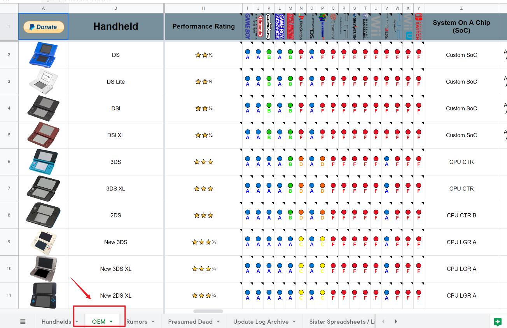Open the Presumed Dead tab dropdown arrow
507x328 pixels.
tap(218, 322)
